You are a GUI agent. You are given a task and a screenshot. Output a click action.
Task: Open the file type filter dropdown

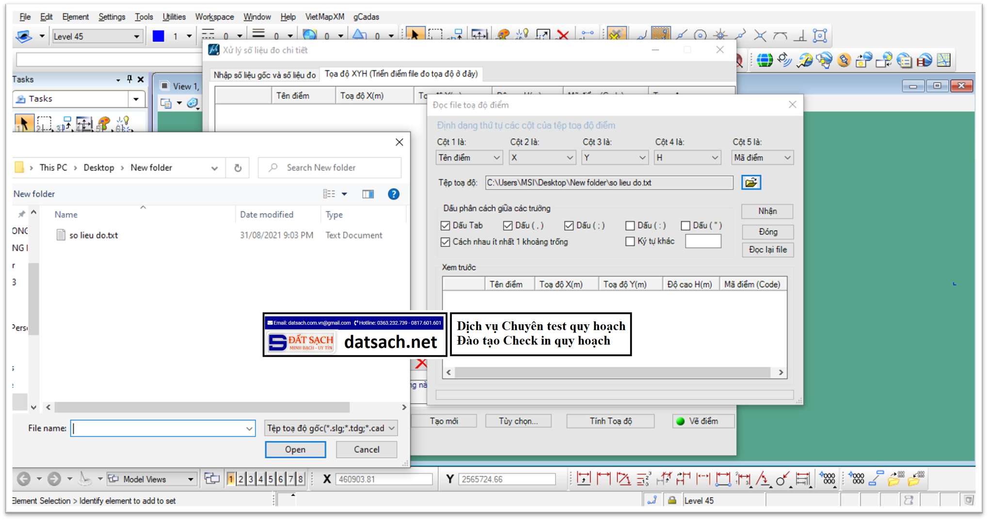click(x=331, y=428)
